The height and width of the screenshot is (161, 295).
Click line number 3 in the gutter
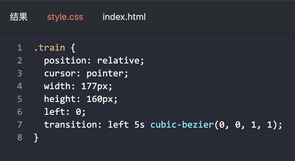[20, 73]
